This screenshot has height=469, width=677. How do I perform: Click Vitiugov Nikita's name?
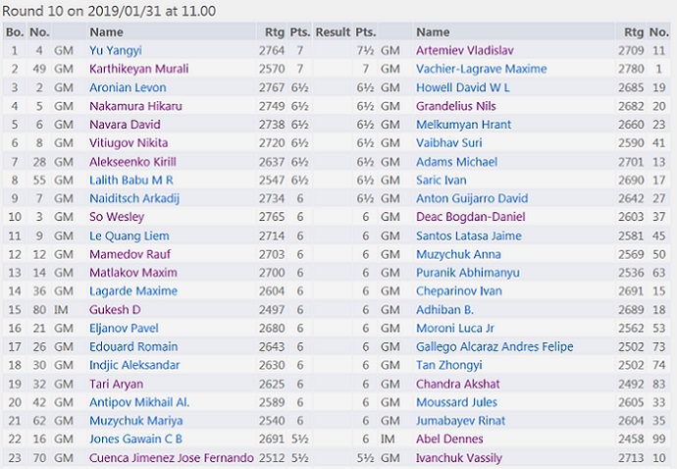[128, 143]
